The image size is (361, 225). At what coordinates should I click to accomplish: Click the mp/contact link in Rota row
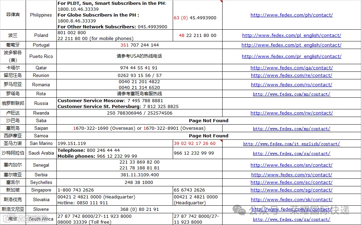point(291,94)
